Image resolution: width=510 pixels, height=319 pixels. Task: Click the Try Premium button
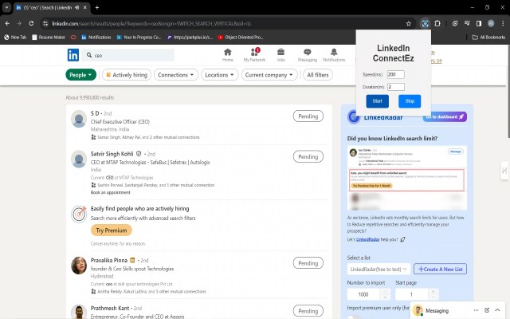[x=112, y=230]
